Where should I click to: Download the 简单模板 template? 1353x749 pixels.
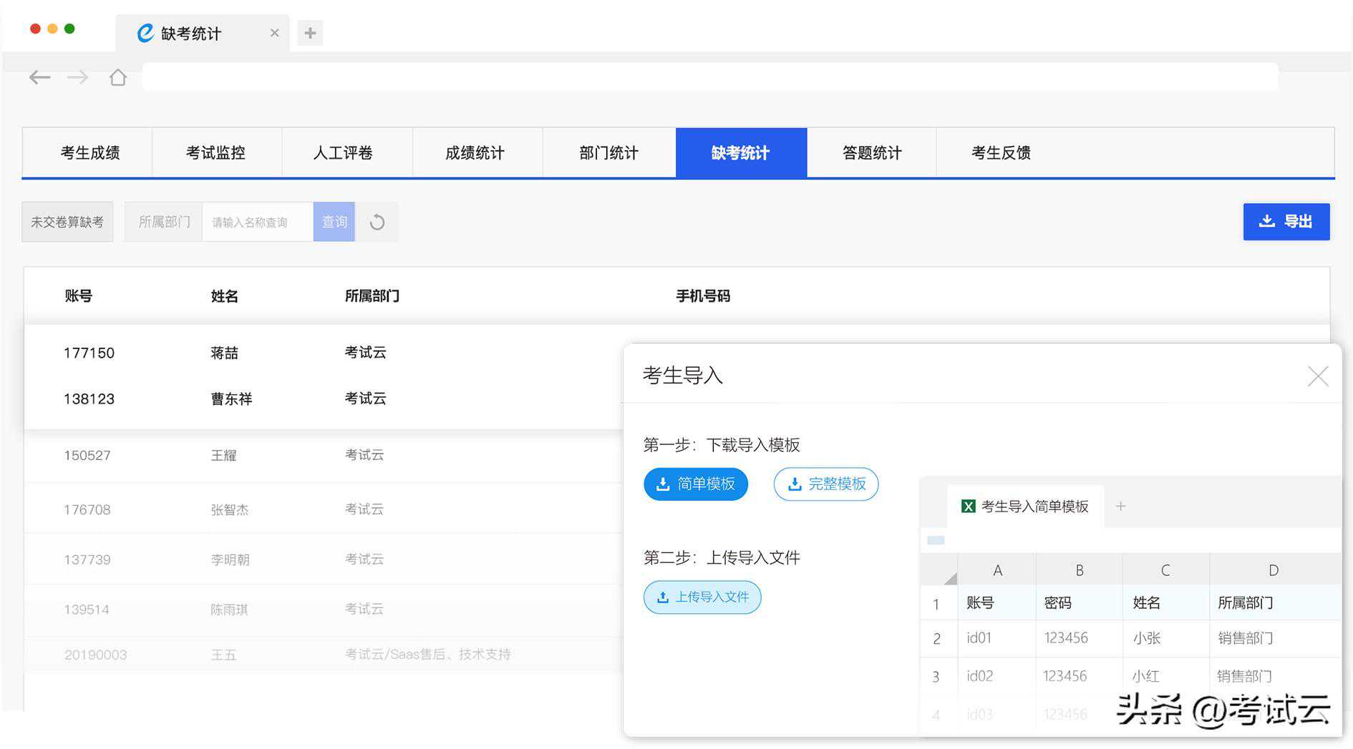[x=695, y=484]
